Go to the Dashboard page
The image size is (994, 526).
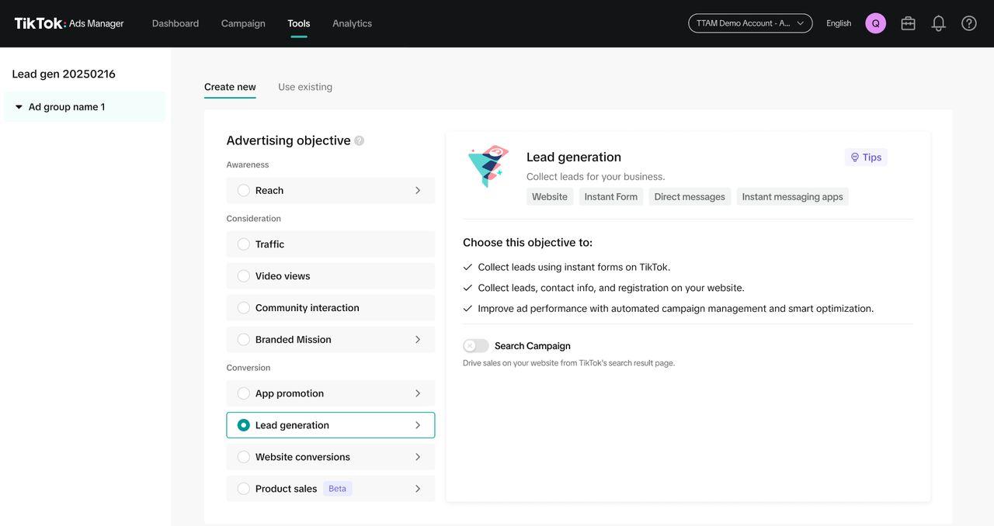[176, 23]
